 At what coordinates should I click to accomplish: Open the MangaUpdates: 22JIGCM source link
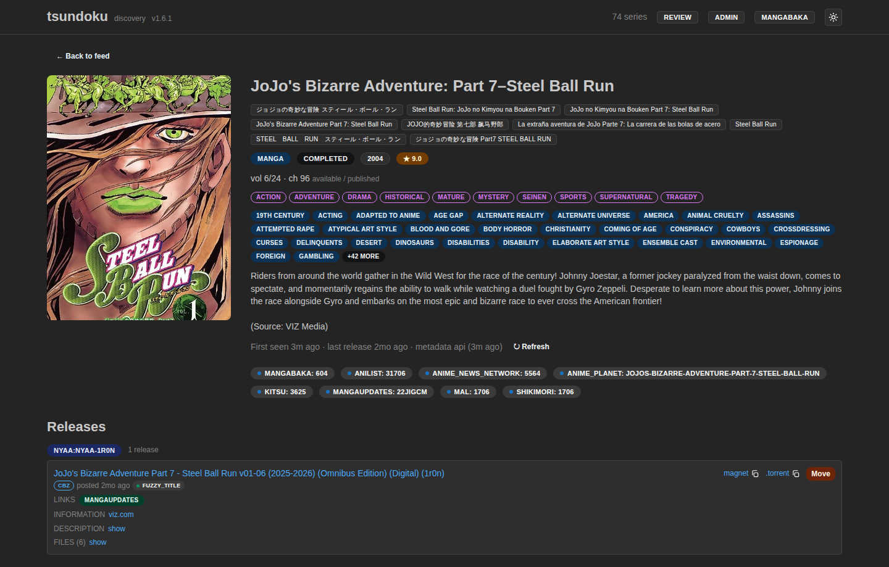377,392
